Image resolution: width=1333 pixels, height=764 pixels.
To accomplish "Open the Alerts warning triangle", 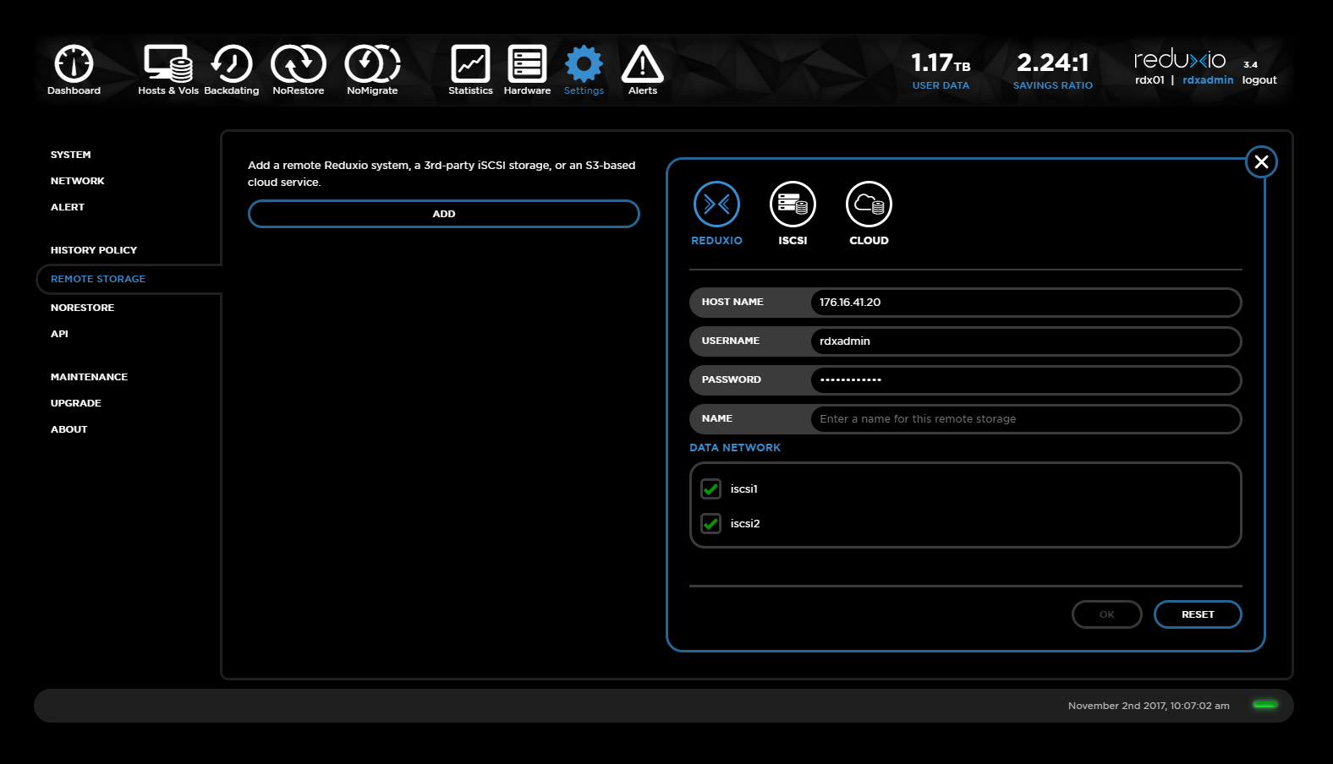I will [643, 64].
